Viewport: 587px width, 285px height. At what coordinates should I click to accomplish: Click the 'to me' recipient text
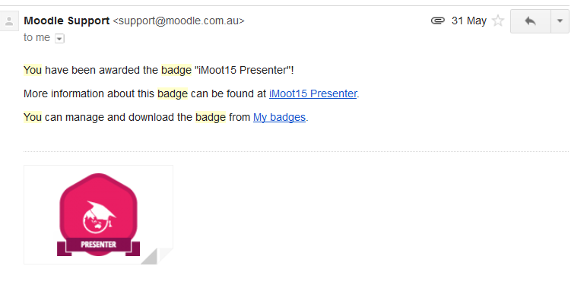coord(36,38)
